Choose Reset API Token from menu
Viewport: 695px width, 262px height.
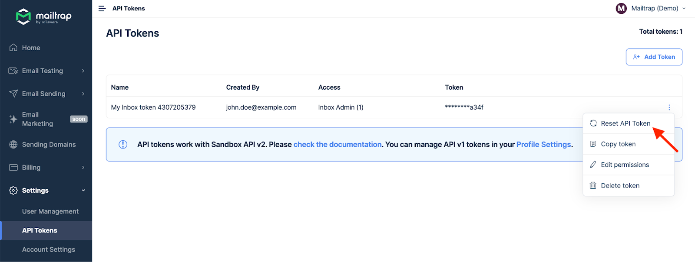[x=625, y=123]
